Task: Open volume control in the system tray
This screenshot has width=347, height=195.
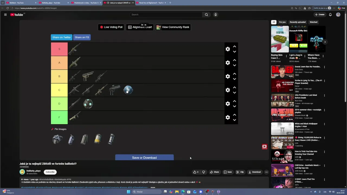Action: click(x=333, y=192)
